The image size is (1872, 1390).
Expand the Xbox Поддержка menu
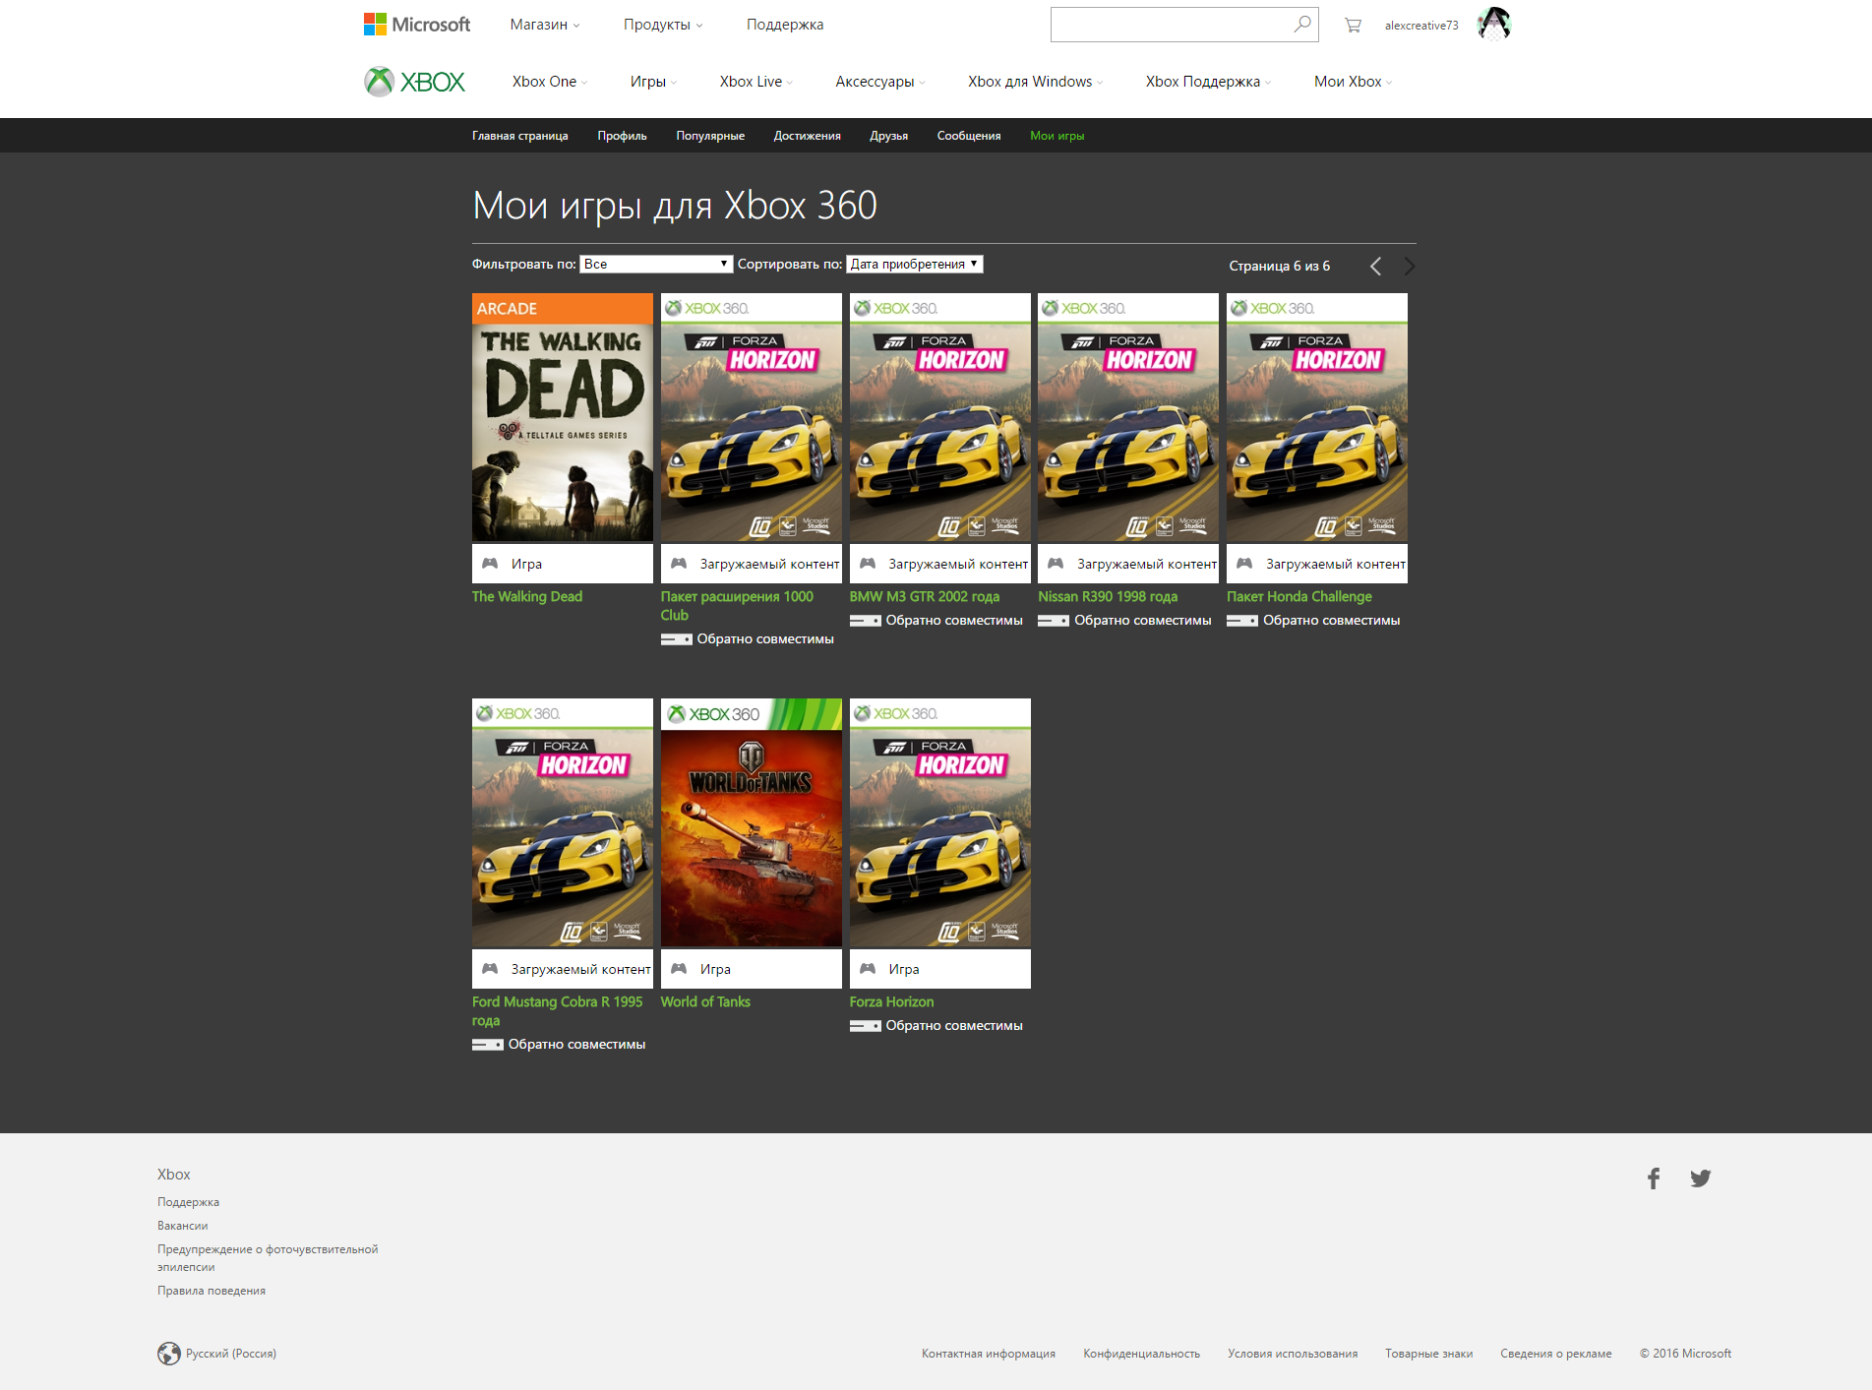point(1208,82)
